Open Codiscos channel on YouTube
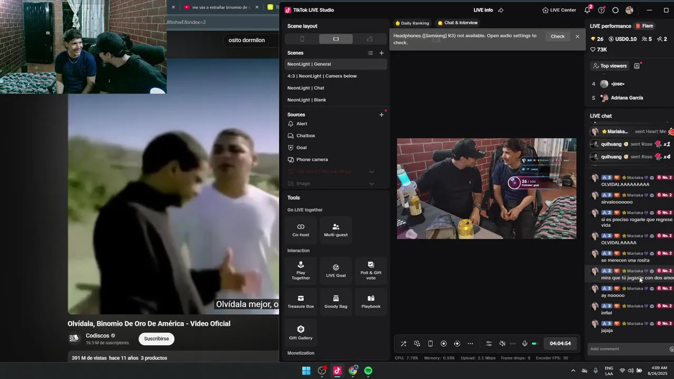Screen dimensions: 674x379 tap(97, 335)
